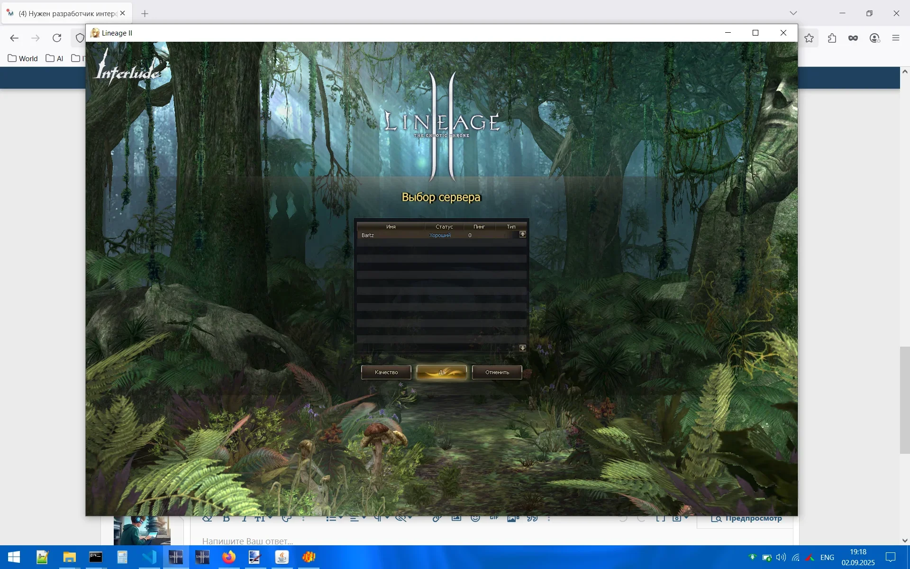The height and width of the screenshot is (569, 910).
Task: Click the yellow Да confirm button
Action: coord(442,372)
